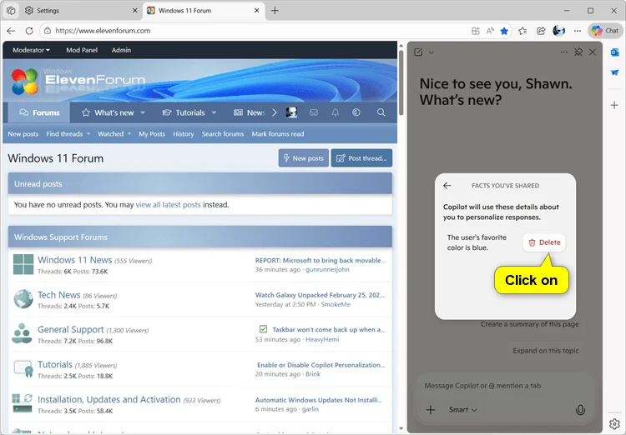
Task: Click the address bar URL
Action: click(103, 31)
